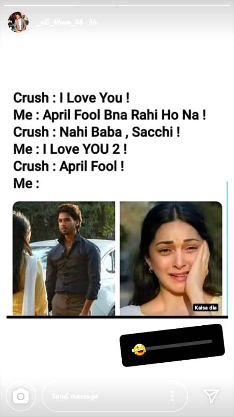Open the camera icon beside the message box
This screenshot has height=417, width=234.
[x=21, y=397]
